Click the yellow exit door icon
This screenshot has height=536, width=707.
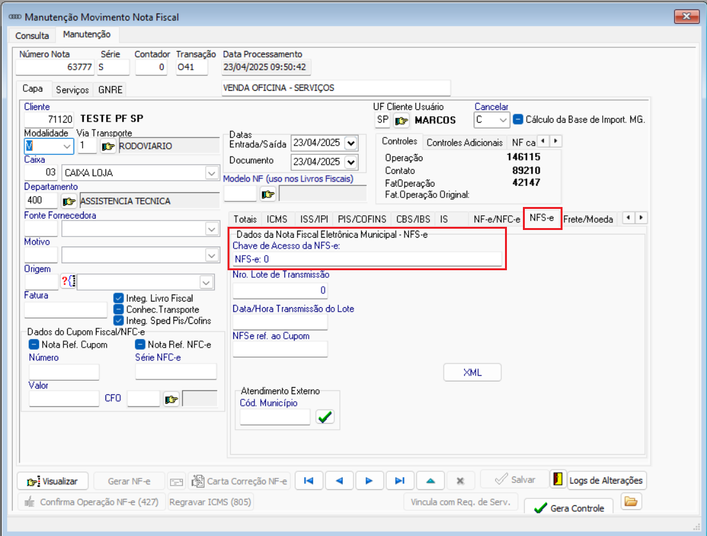coord(558,479)
